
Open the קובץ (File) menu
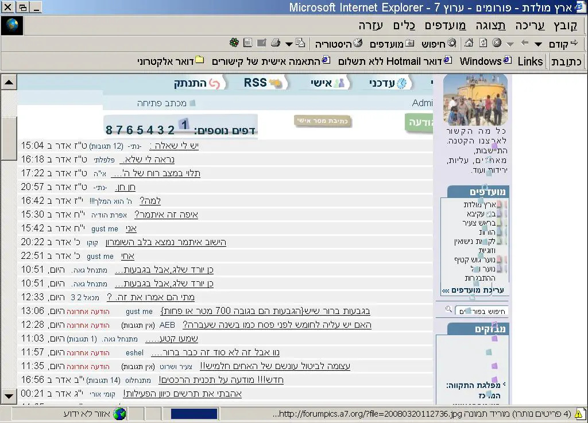pyautogui.click(x=566, y=25)
